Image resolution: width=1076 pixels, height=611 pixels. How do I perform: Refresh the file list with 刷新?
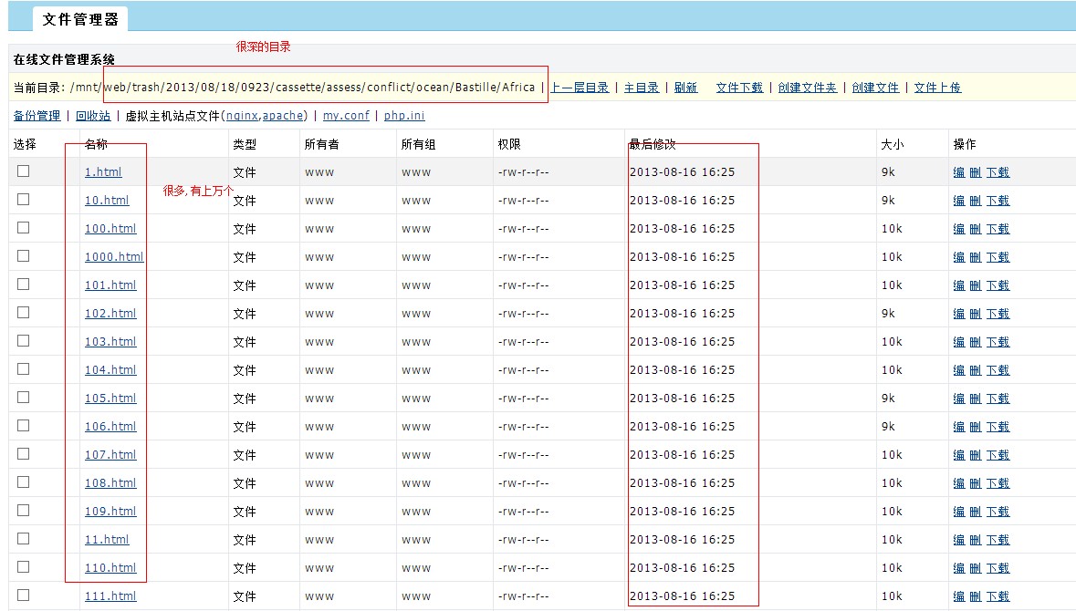[685, 88]
